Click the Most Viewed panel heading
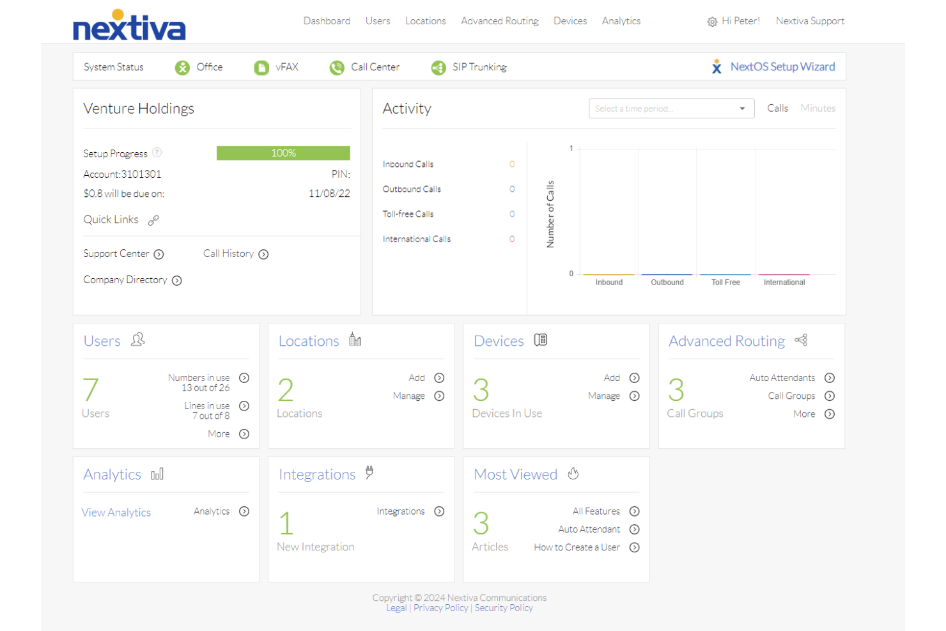The width and height of the screenshot is (946, 631). coord(516,474)
